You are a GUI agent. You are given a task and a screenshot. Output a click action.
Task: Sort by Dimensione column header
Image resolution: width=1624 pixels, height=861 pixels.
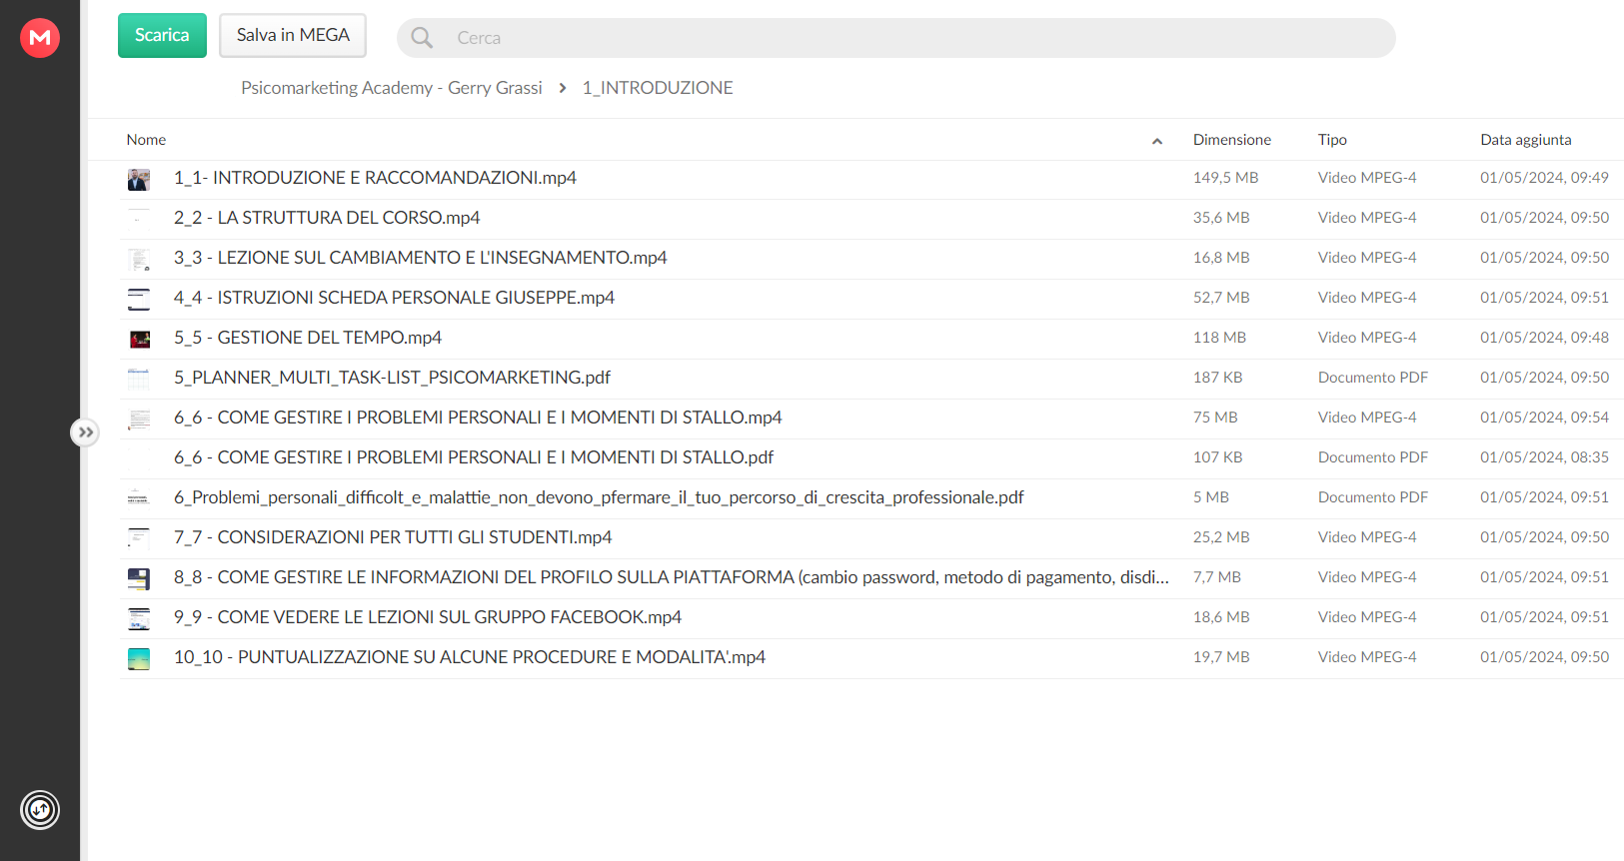1232,140
